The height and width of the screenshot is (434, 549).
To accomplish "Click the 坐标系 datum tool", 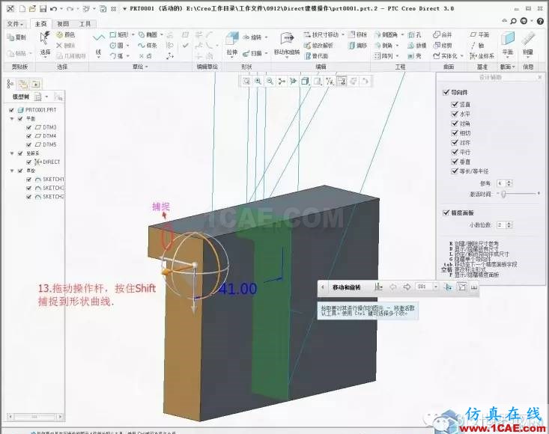I will (482, 55).
